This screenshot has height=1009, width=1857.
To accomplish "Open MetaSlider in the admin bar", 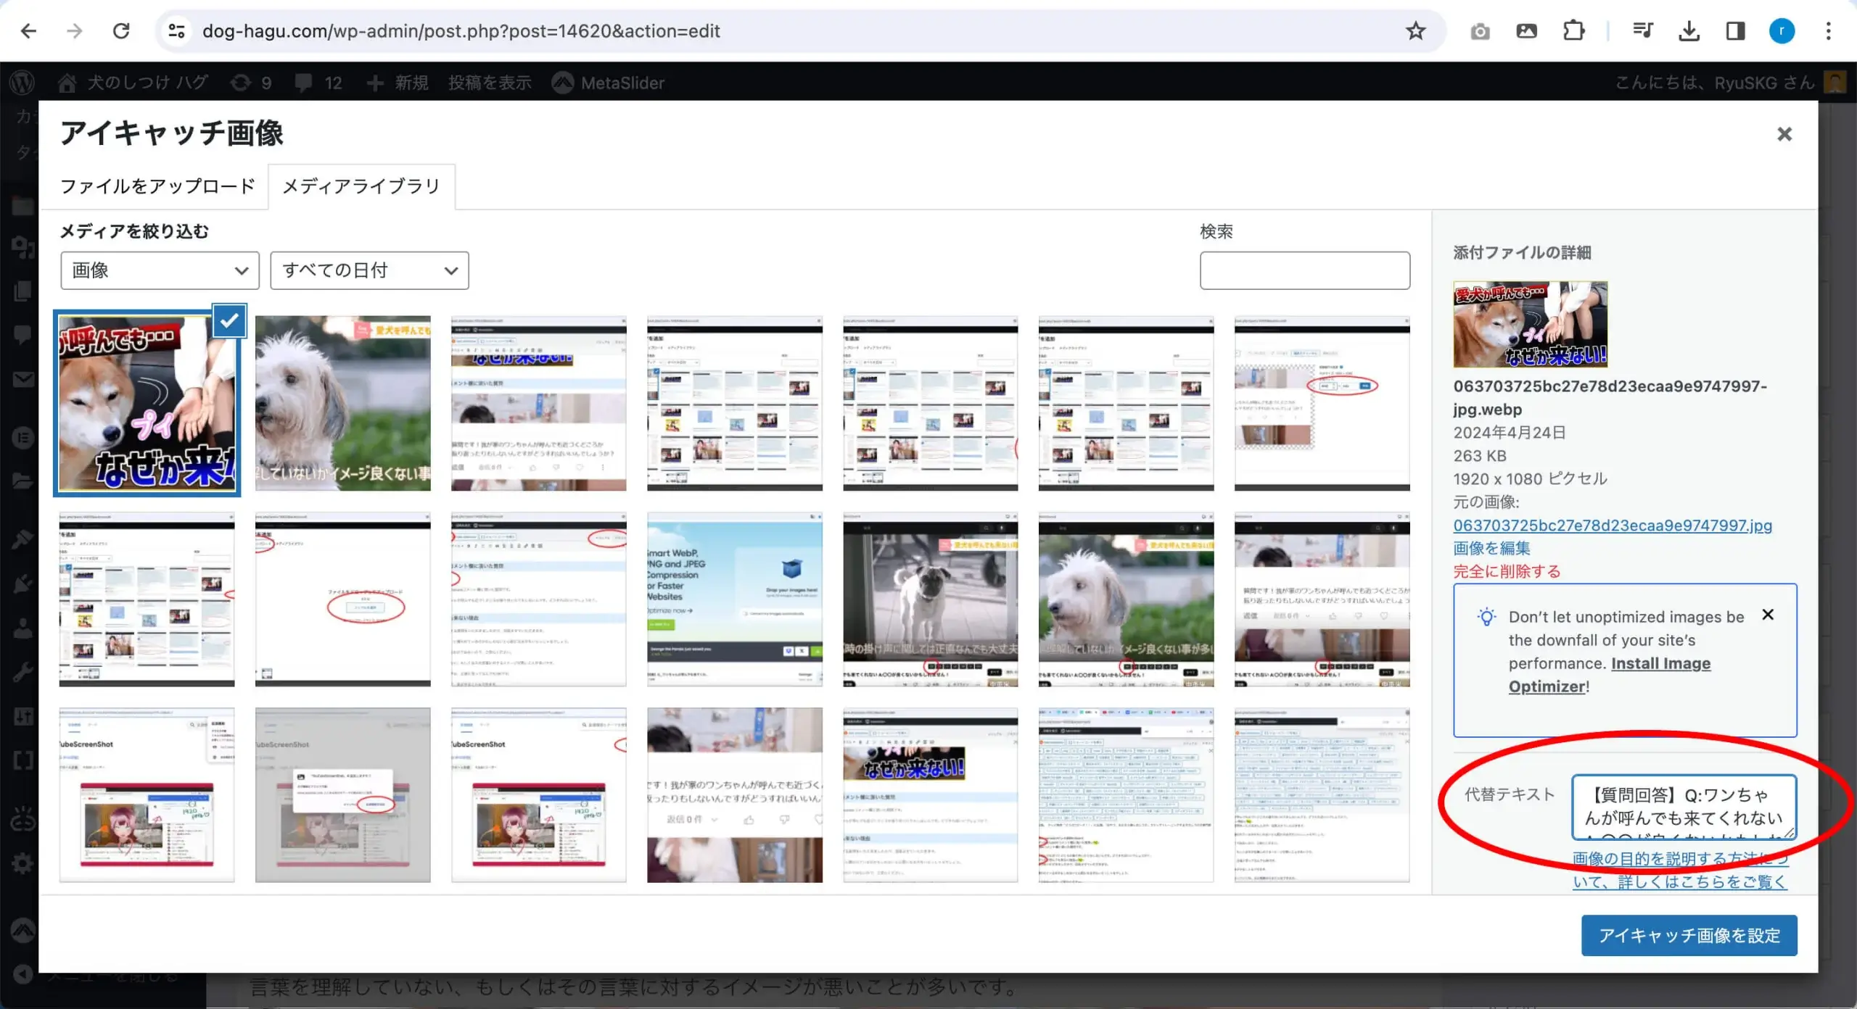I will [609, 83].
